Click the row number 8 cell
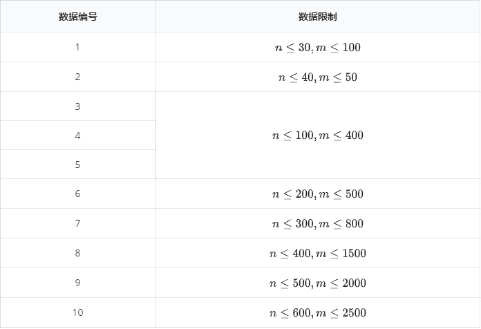 point(77,253)
